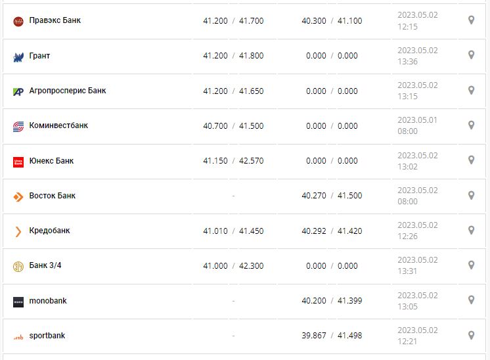Open the location pin for Грант
Screen dimensions: 490x360
pyautogui.click(x=471, y=55)
